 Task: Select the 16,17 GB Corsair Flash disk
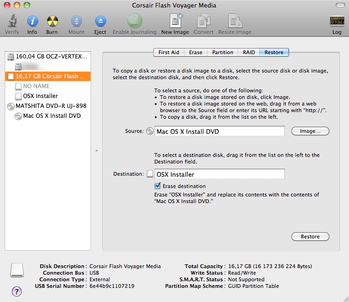48,76
